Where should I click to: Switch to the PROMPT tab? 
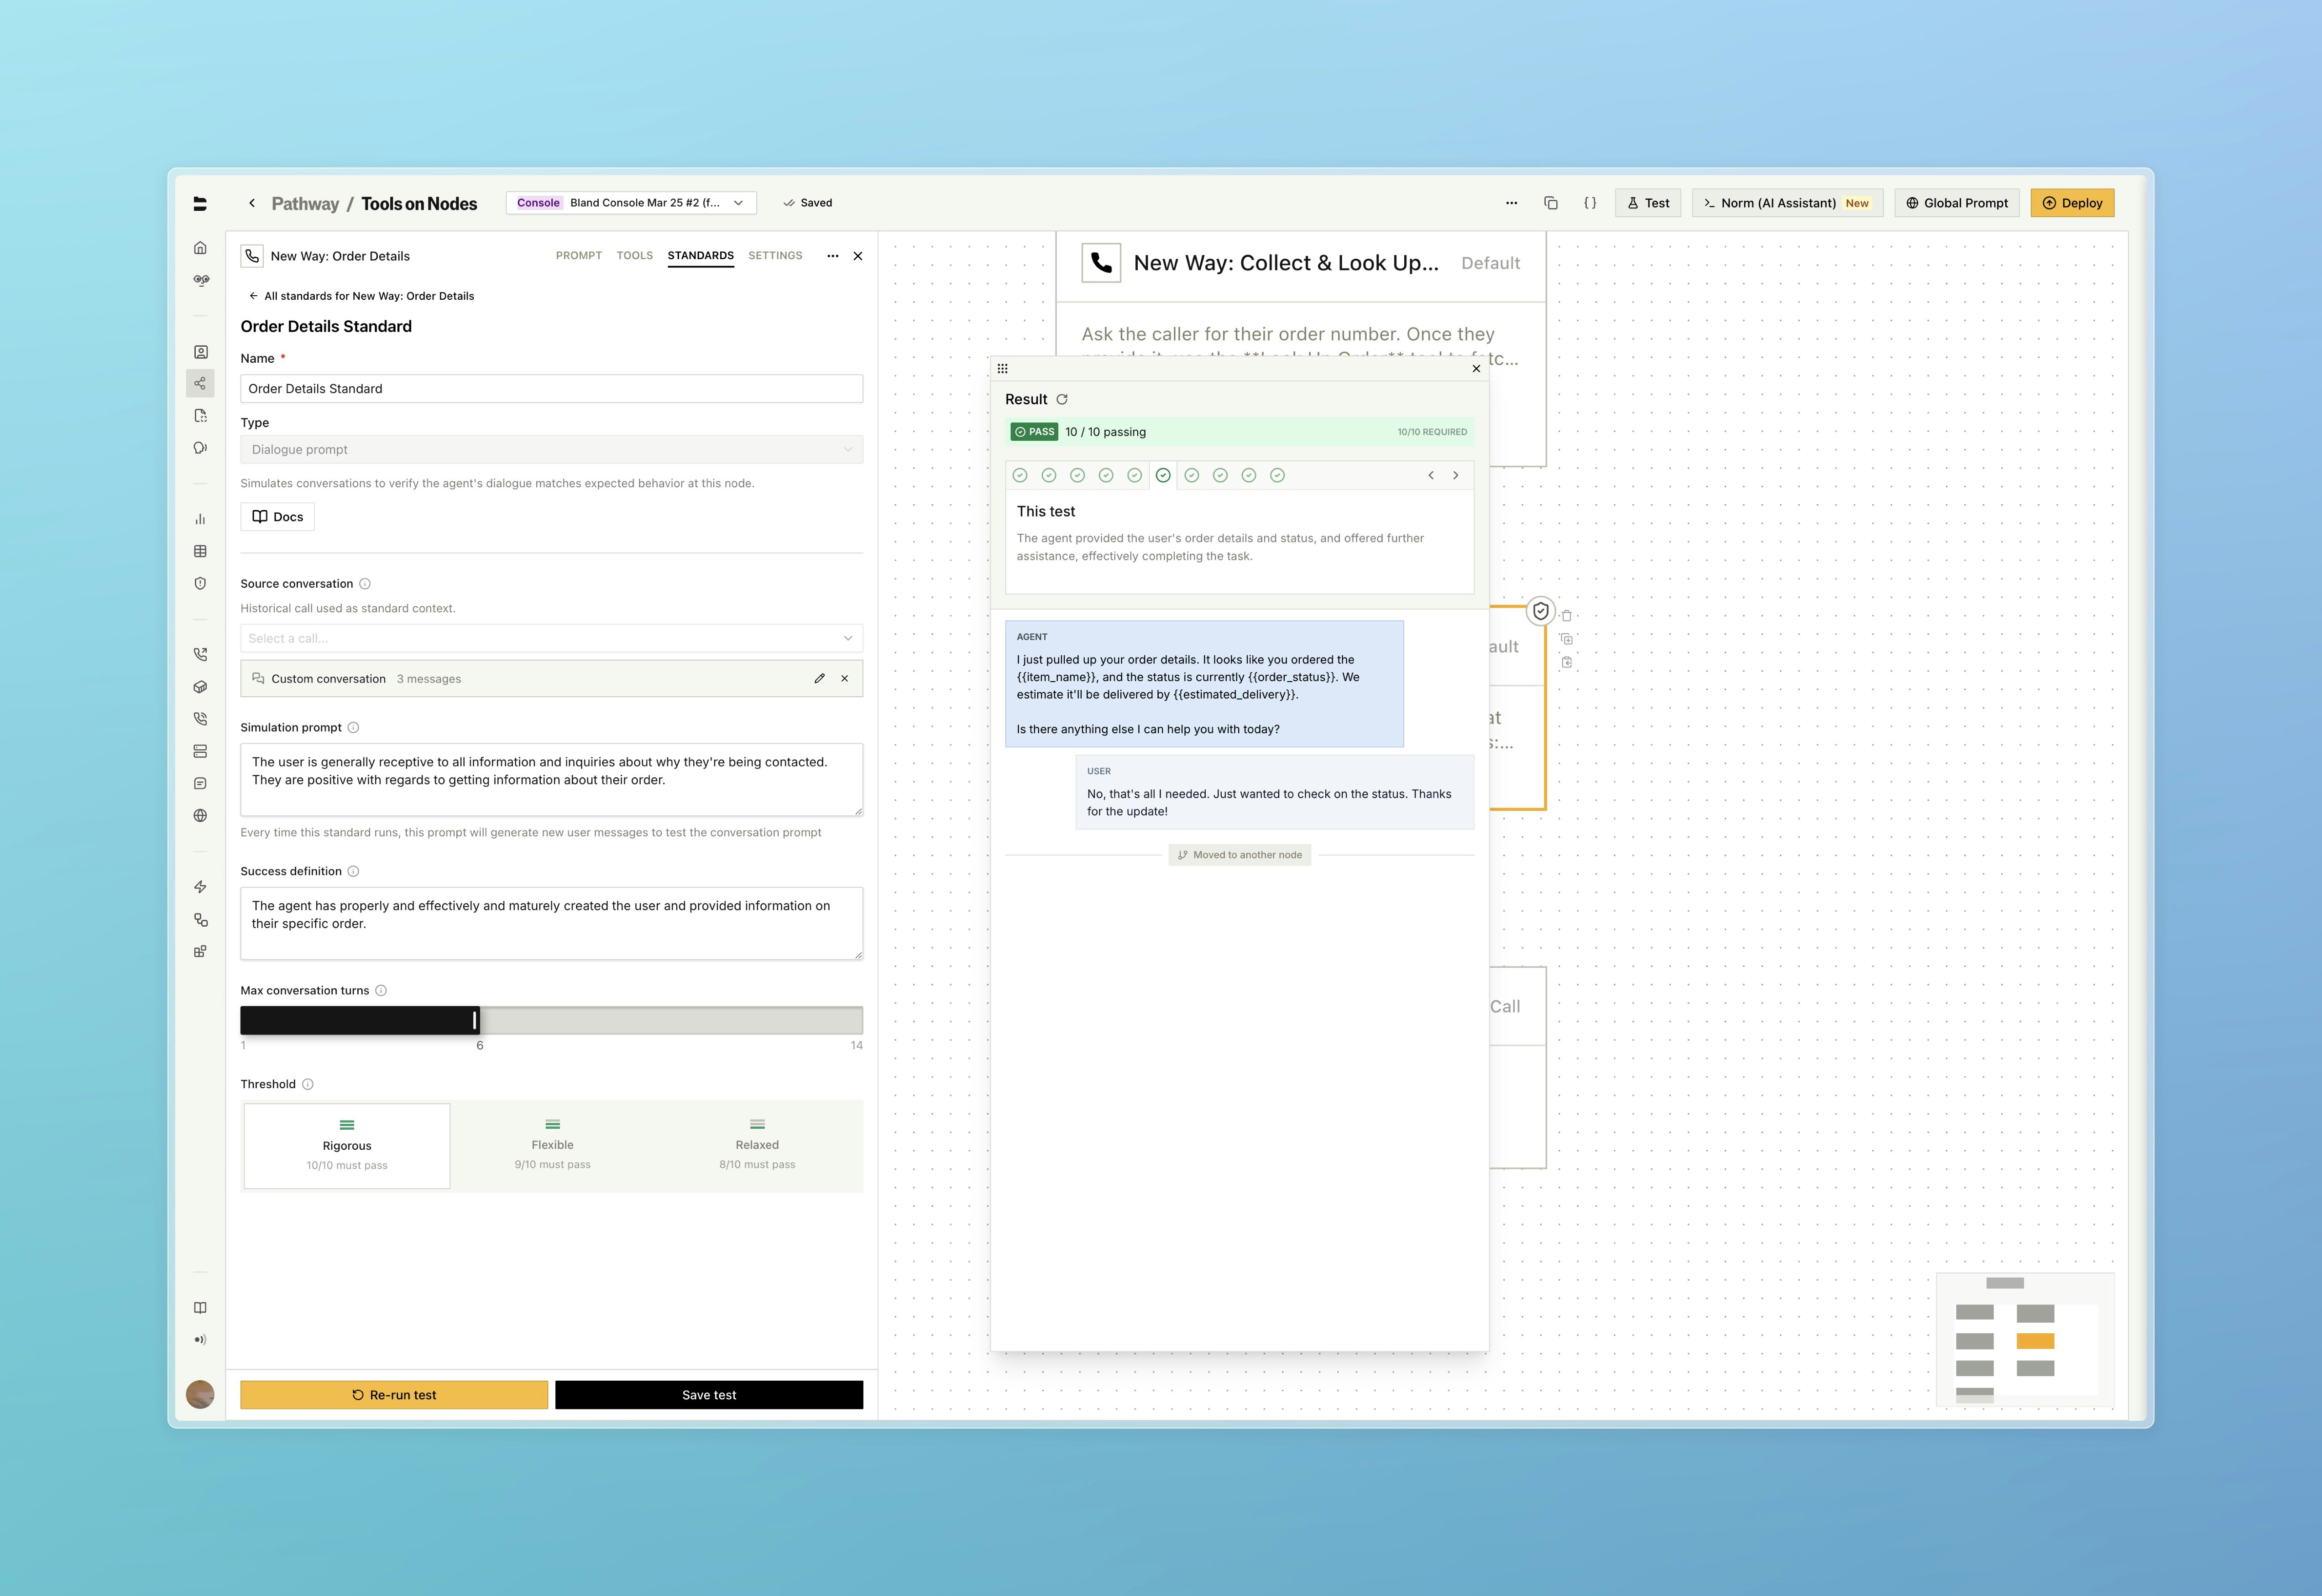click(578, 255)
